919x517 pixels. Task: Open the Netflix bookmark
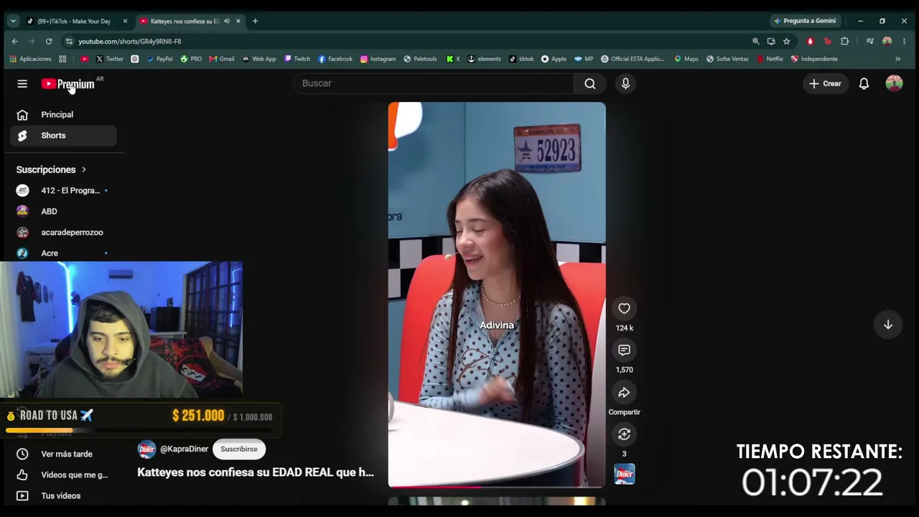tap(770, 59)
